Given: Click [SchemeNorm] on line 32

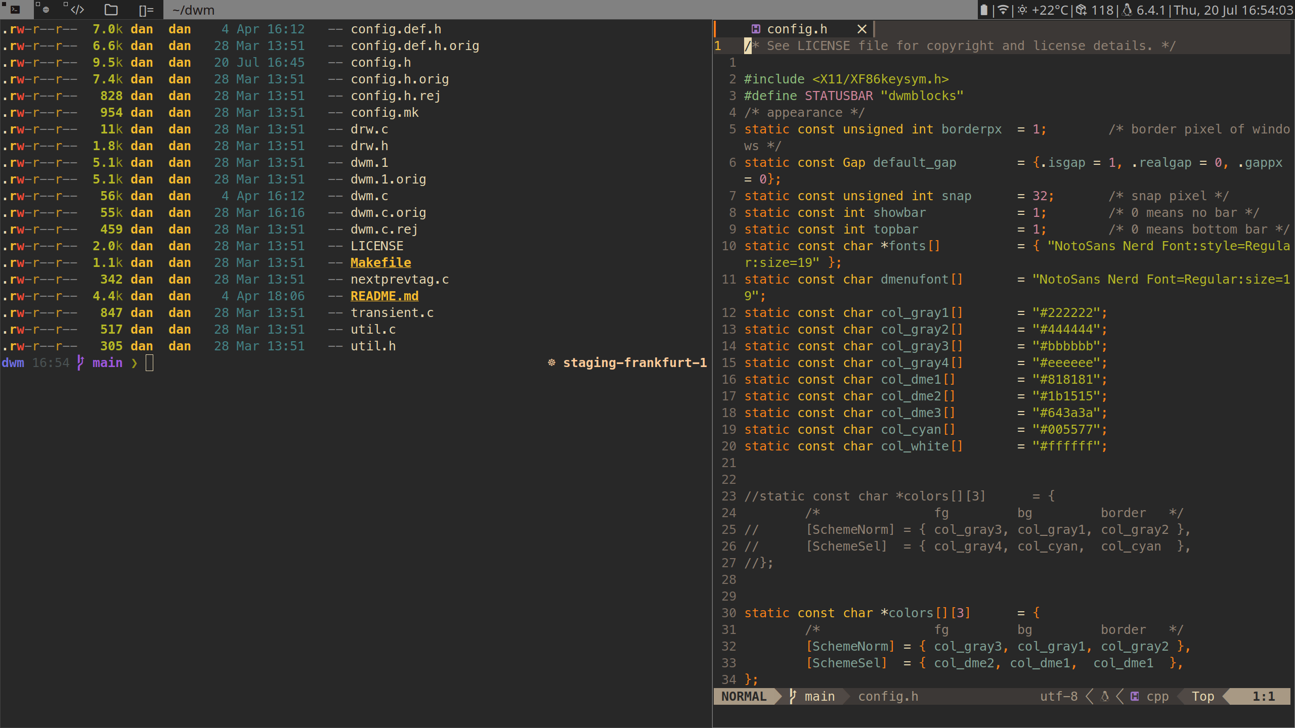Looking at the screenshot, I should click(x=850, y=646).
